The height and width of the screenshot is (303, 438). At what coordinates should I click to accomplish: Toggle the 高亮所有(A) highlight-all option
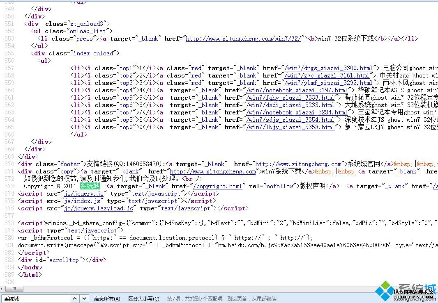point(107,299)
